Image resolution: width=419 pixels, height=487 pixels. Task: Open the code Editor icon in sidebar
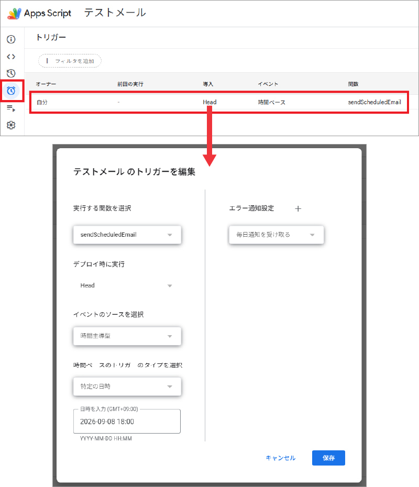pos(11,57)
